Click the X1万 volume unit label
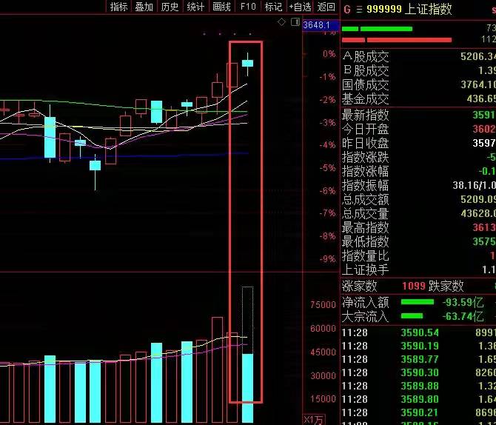 point(314,420)
